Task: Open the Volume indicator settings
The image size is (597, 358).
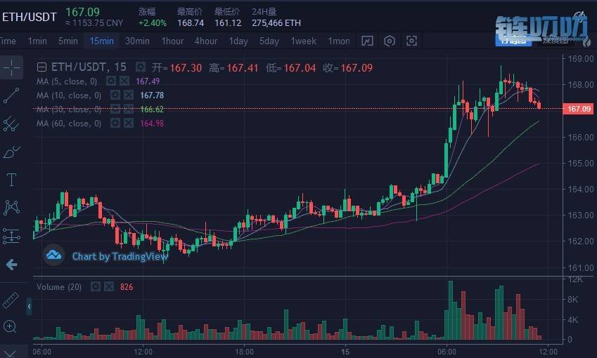Action: [x=95, y=286]
